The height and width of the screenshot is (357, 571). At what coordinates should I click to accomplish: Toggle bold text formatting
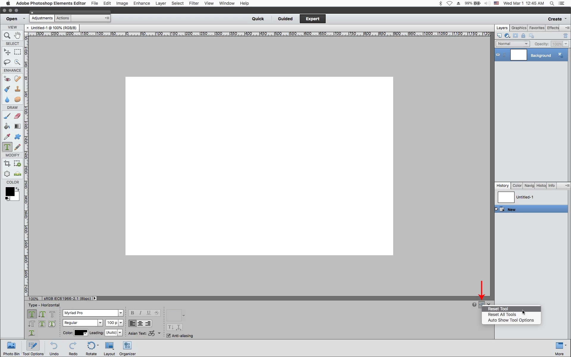pyautogui.click(x=132, y=313)
